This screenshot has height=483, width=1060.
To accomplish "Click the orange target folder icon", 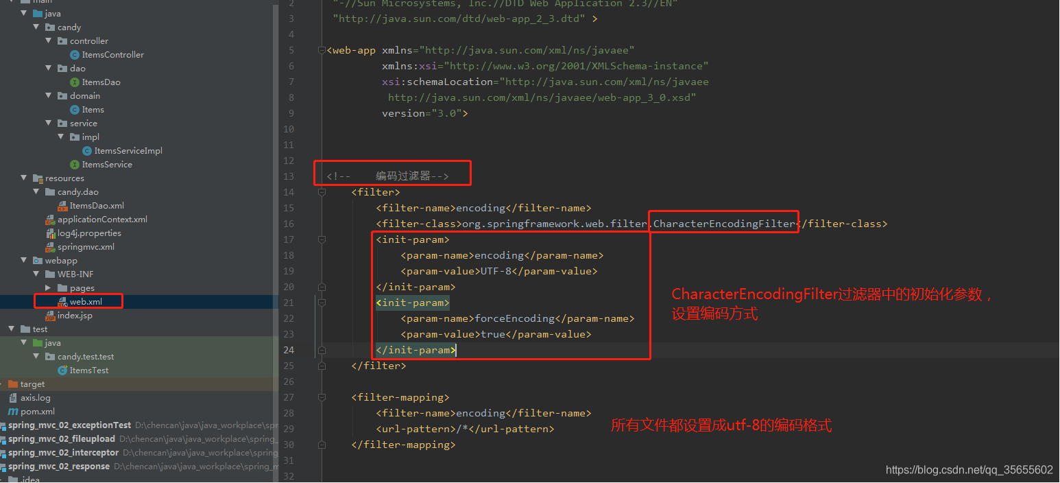I will pyautogui.click(x=13, y=384).
